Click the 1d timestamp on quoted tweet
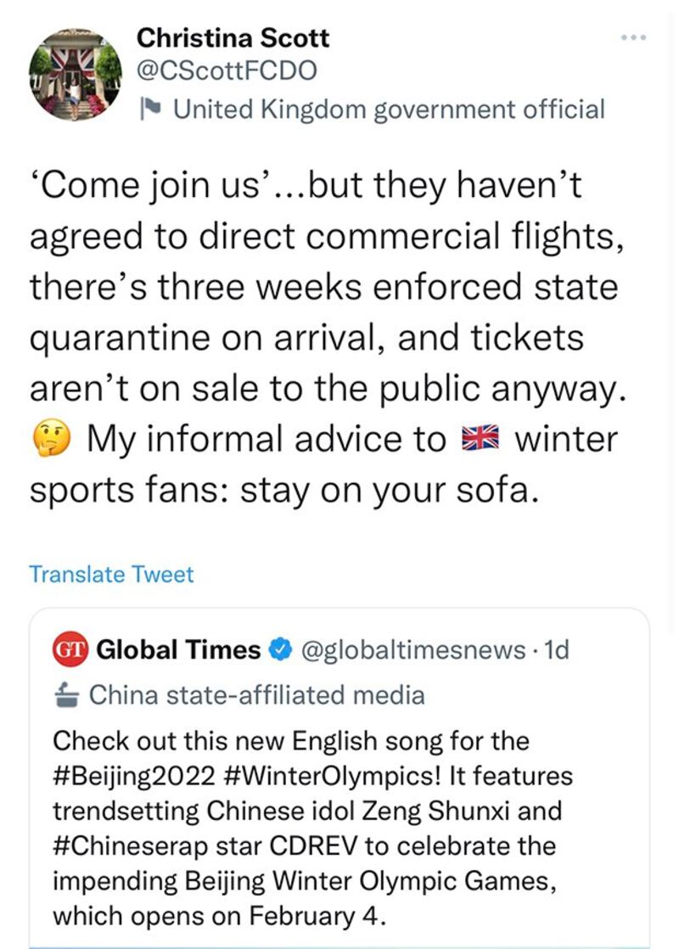 tap(557, 650)
